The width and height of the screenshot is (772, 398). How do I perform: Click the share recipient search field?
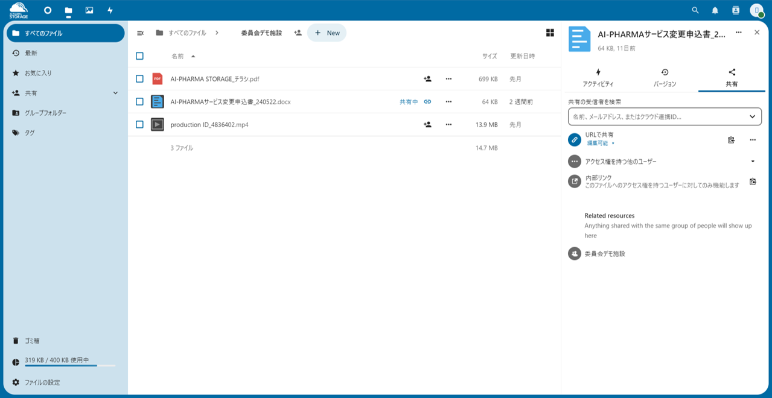click(658, 116)
